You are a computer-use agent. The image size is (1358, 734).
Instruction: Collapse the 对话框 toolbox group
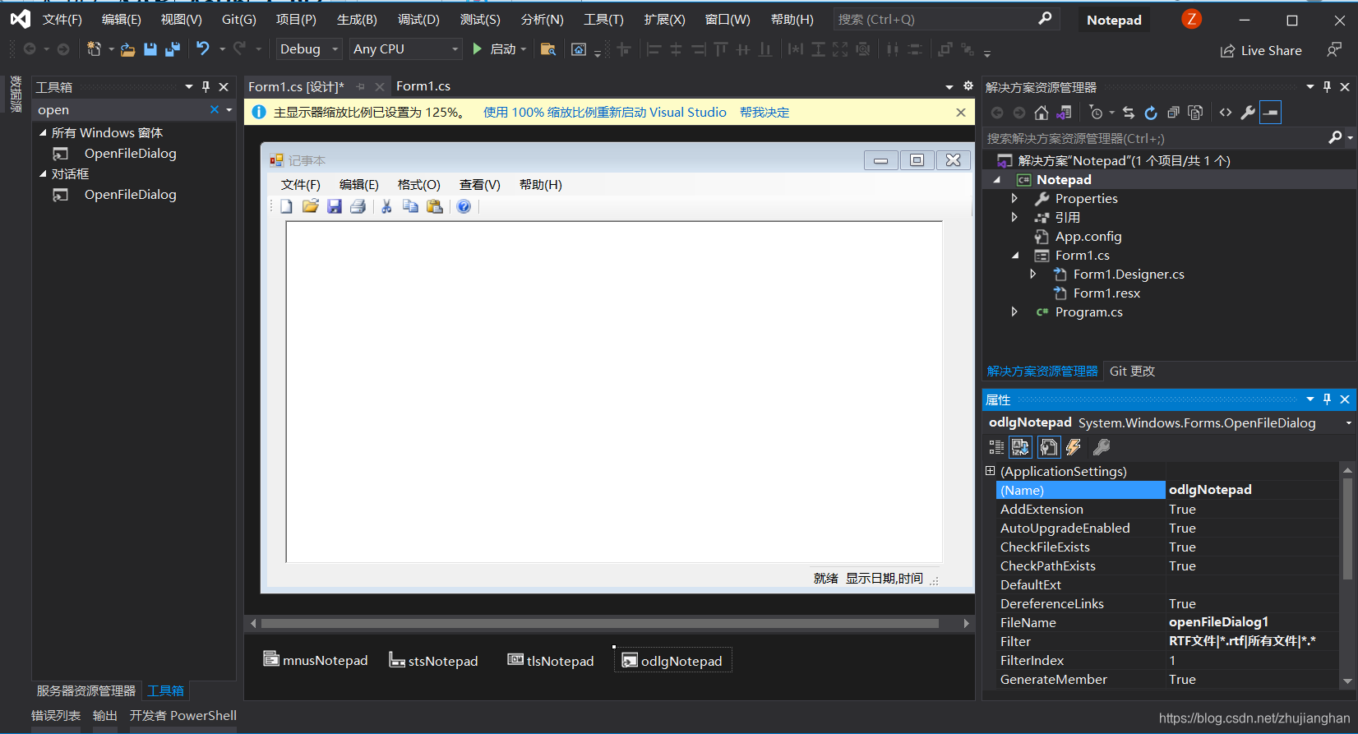click(x=43, y=173)
